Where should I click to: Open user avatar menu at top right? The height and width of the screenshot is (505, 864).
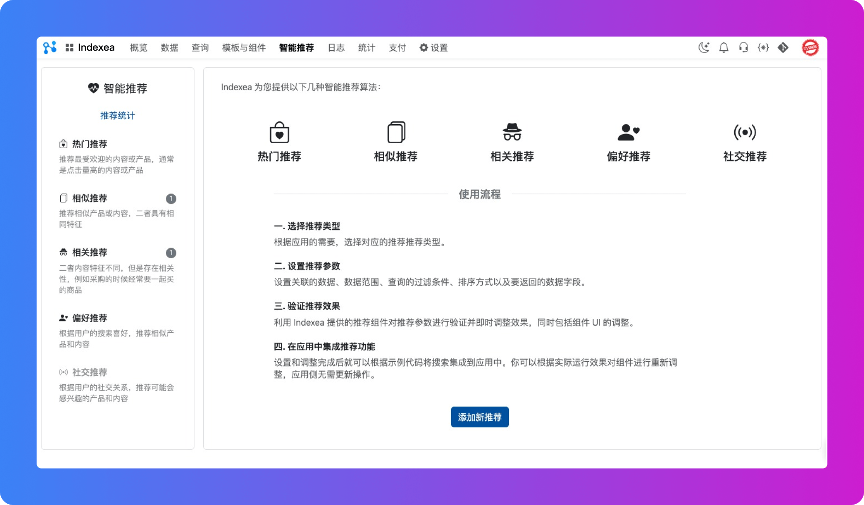(x=810, y=48)
